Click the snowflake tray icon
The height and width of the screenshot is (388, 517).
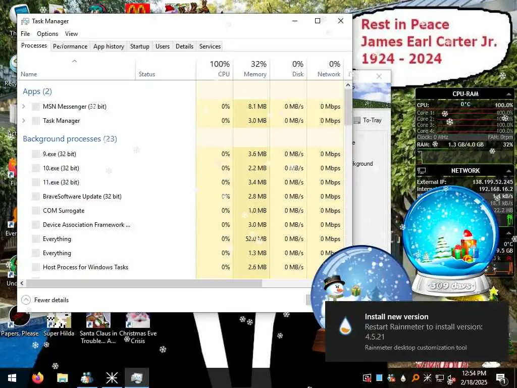[x=427, y=378]
